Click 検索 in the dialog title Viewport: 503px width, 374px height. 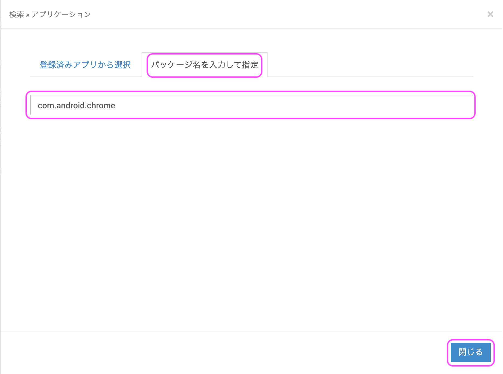coord(16,14)
